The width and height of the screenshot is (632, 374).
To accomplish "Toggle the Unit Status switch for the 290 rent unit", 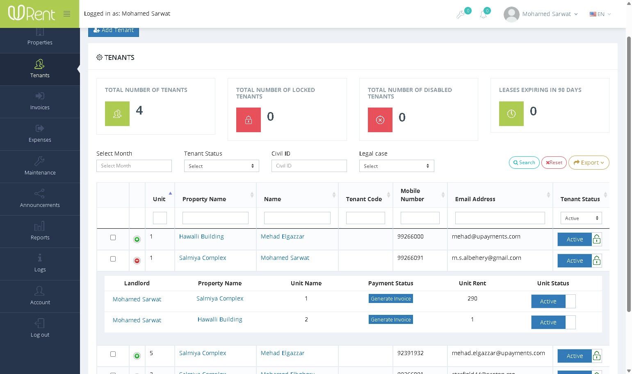I will pyautogui.click(x=553, y=301).
